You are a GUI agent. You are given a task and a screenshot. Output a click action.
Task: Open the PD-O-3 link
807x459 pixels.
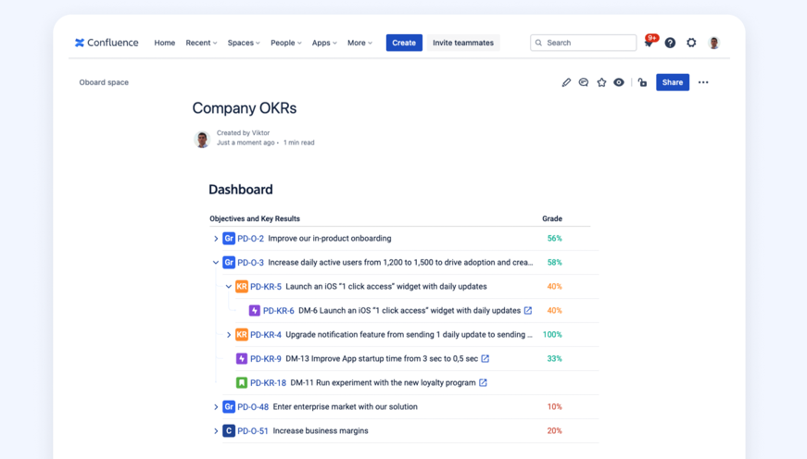click(251, 263)
